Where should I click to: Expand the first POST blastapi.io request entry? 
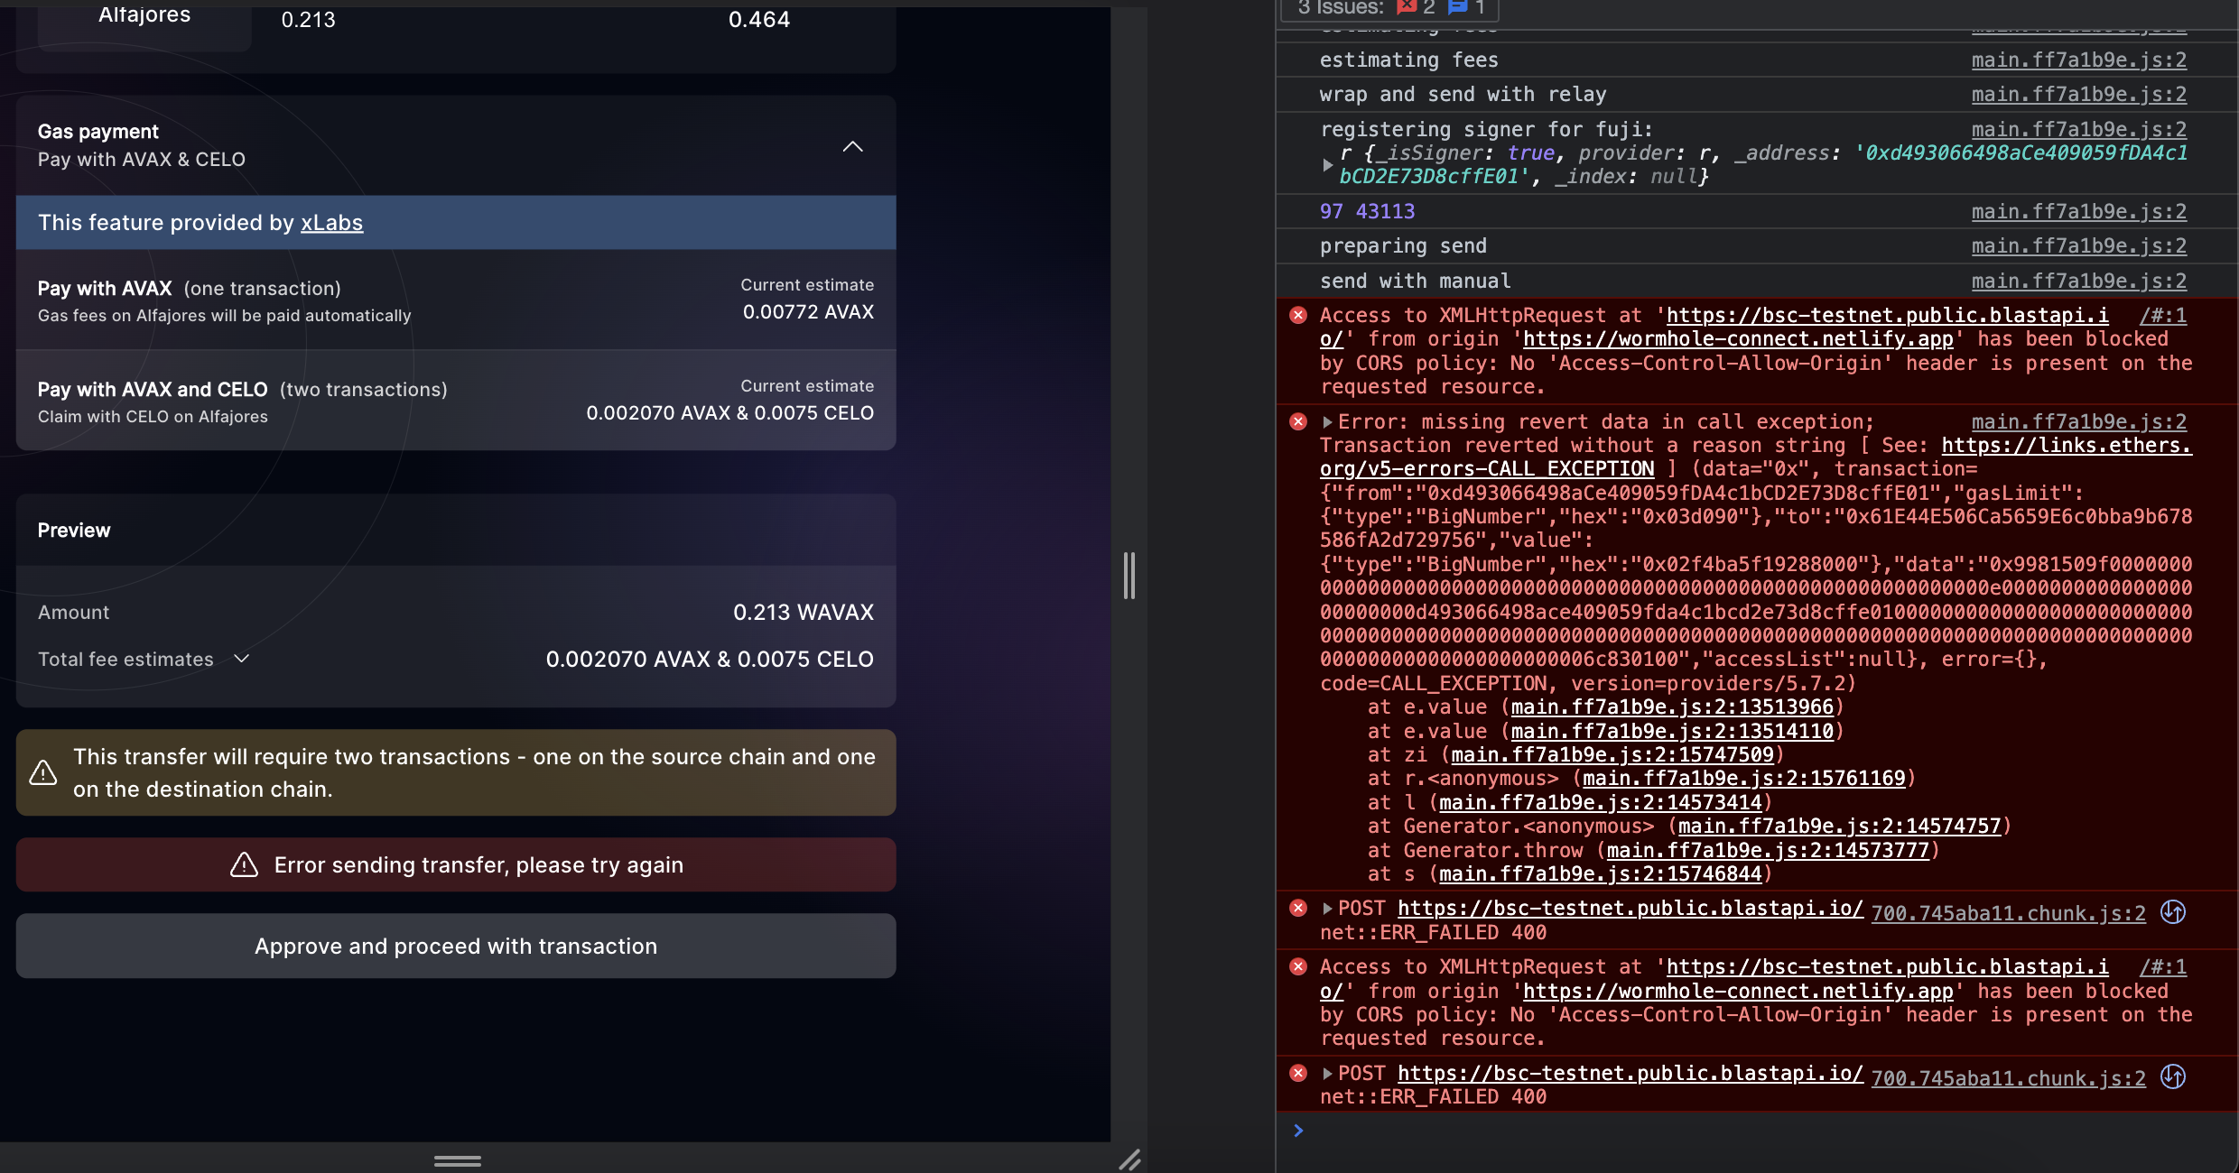point(1327,908)
